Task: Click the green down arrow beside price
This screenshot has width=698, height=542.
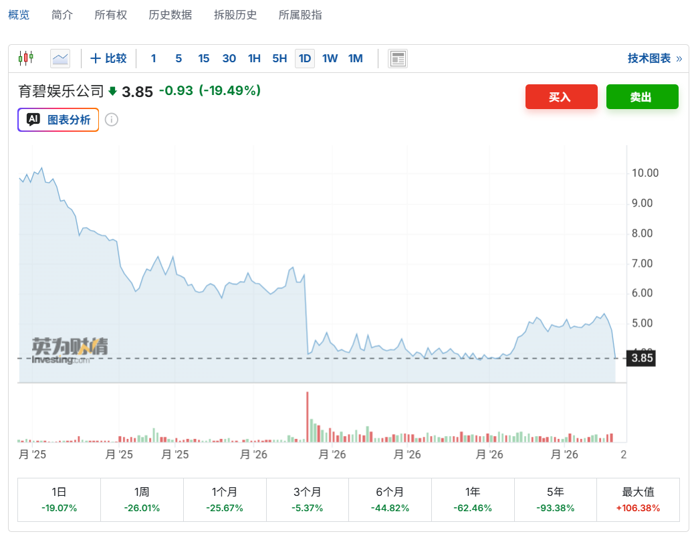Action: [x=112, y=91]
